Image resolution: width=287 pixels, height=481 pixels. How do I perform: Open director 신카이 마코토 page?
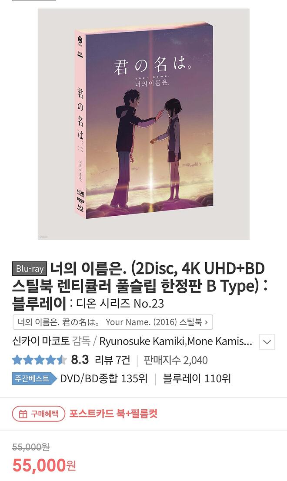(41, 341)
